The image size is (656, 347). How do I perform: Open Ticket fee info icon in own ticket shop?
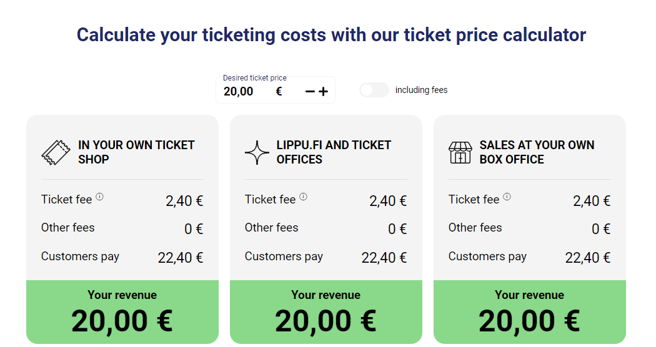(x=99, y=197)
